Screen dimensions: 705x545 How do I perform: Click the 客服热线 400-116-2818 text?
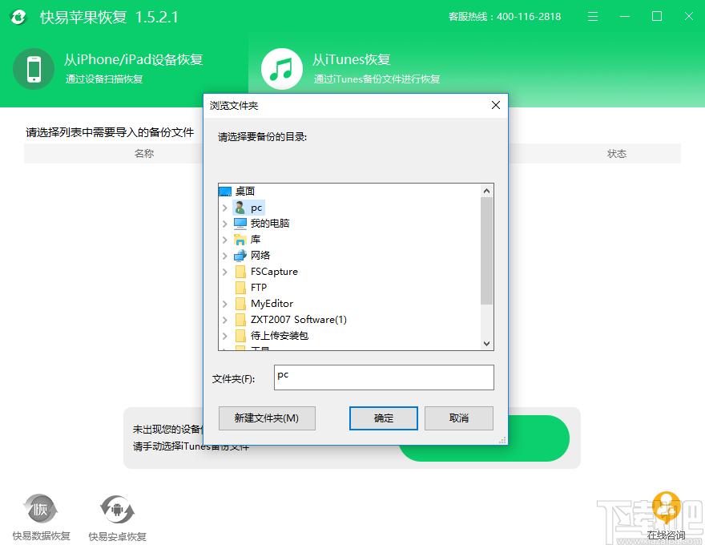(x=505, y=17)
